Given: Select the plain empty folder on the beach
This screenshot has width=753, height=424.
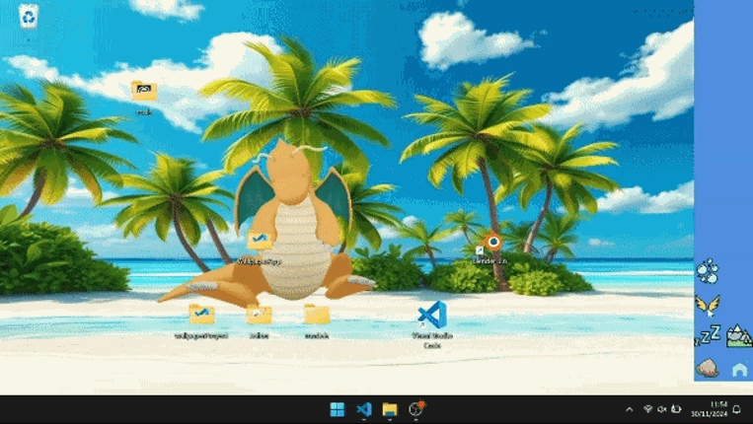Looking at the screenshot, I should click(317, 315).
